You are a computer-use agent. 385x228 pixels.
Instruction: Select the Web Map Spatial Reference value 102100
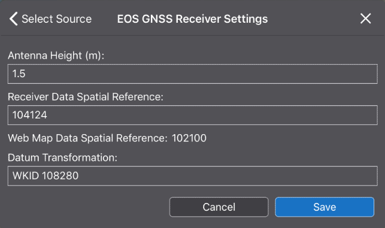click(x=189, y=138)
